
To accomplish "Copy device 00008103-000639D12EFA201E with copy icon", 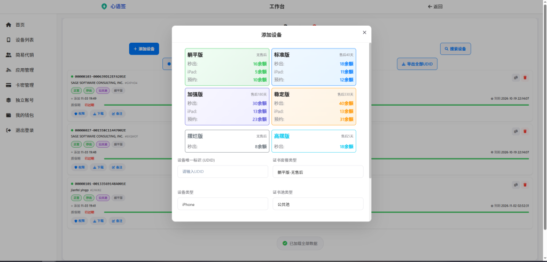I will (515, 78).
